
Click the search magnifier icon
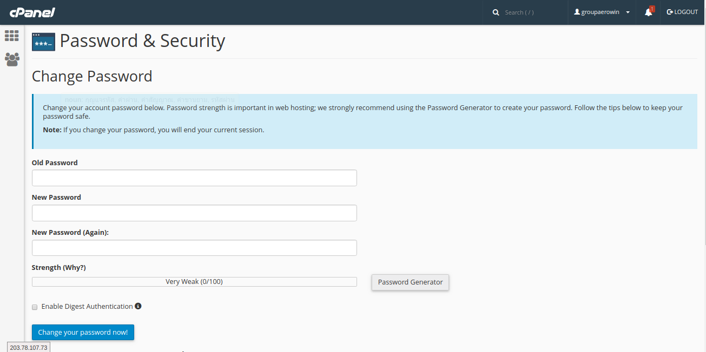pos(496,12)
